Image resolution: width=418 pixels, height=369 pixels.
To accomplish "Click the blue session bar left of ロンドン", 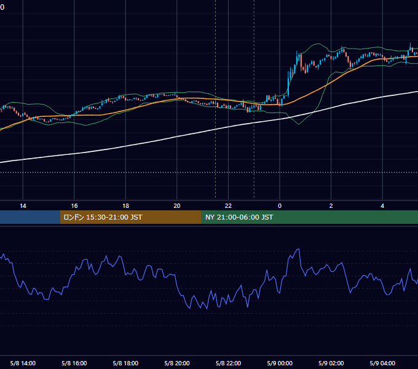I will pos(30,217).
